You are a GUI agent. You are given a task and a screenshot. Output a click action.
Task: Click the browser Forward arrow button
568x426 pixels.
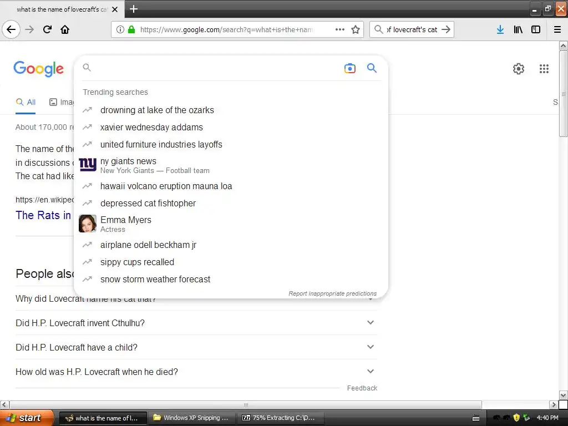29,29
